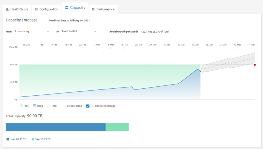Open the From date range dropdown
This screenshot has width=263, height=149.
[x=32, y=32]
